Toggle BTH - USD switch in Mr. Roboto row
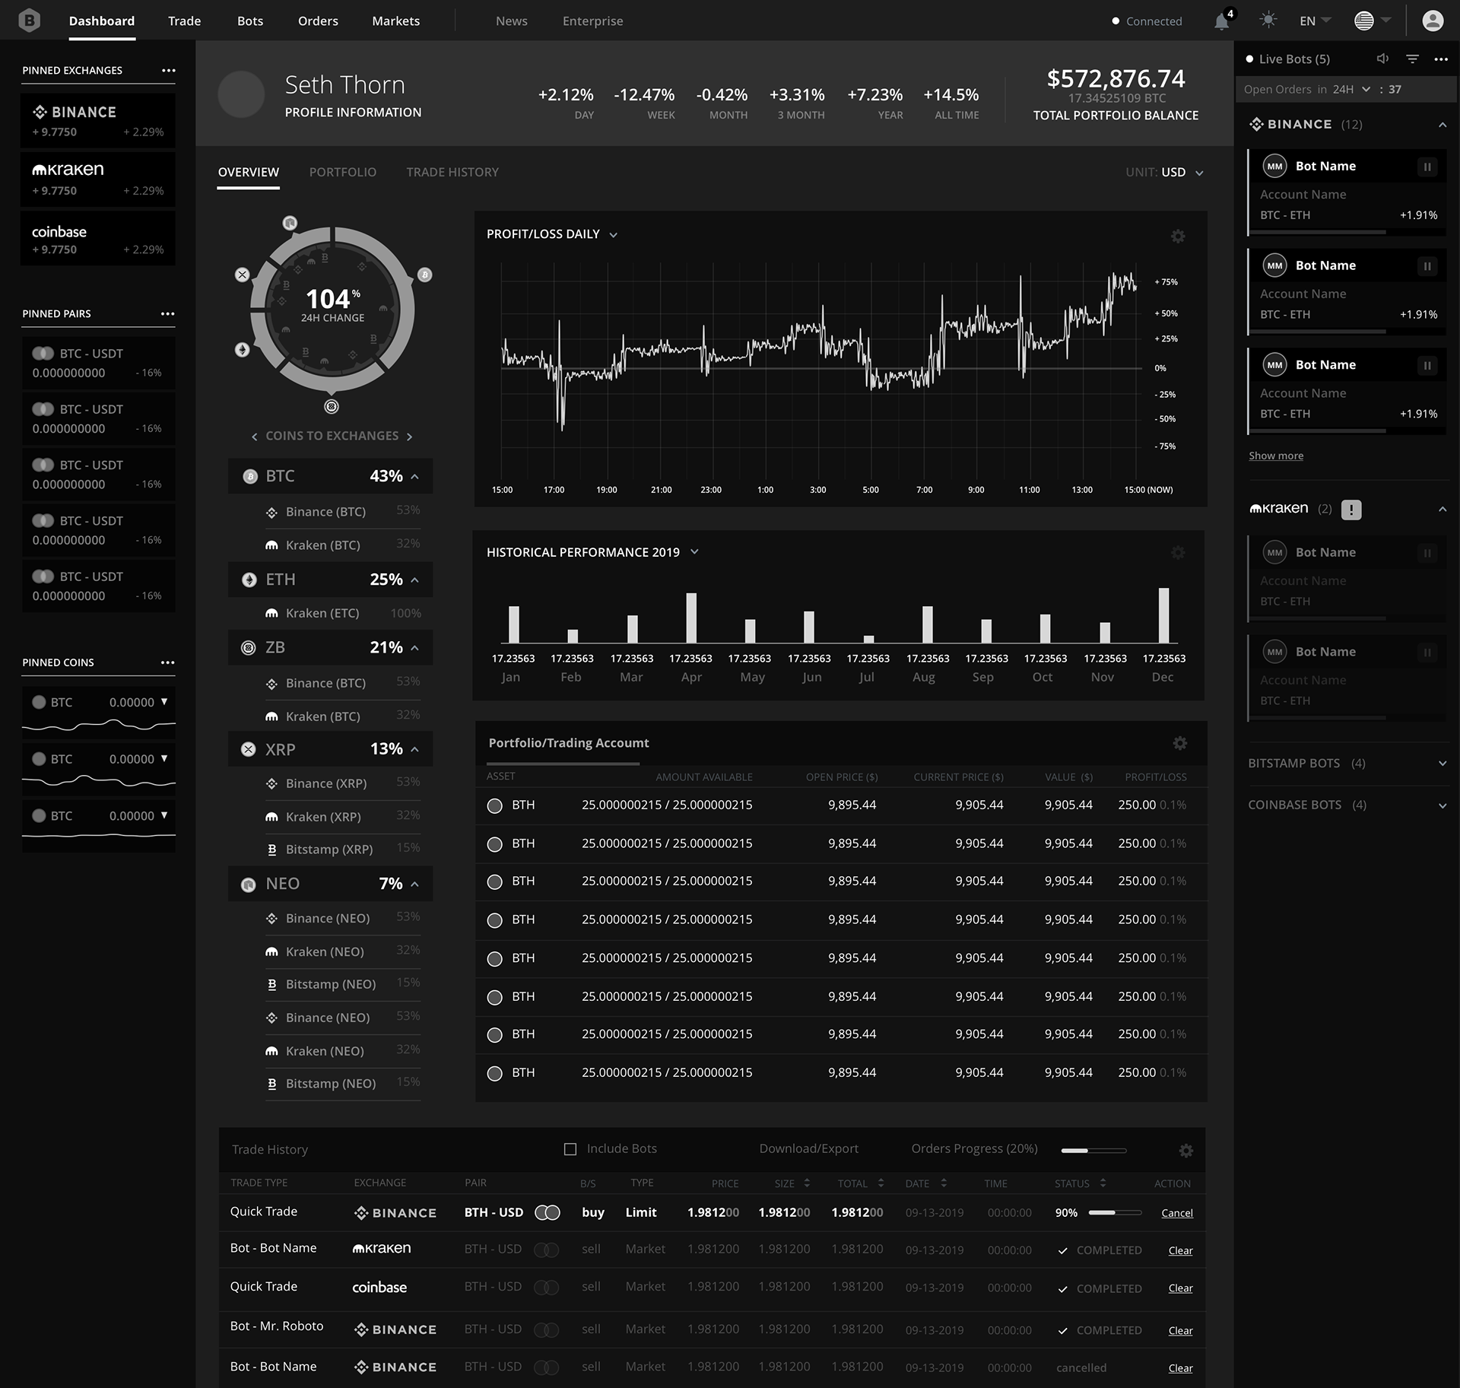 click(547, 1329)
